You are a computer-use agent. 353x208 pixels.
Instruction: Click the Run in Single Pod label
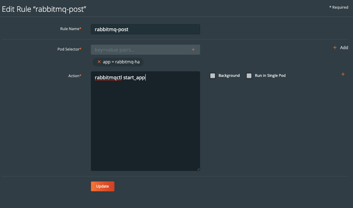[x=270, y=75]
